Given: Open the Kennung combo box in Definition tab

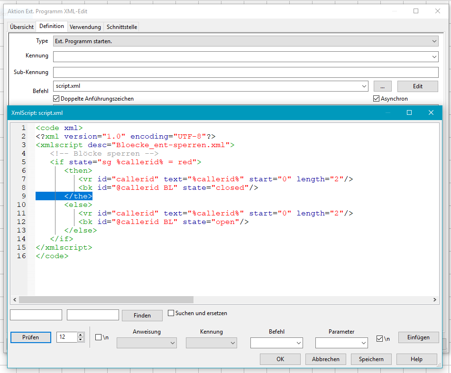Looking at the screenshot, I should point(434,57).
